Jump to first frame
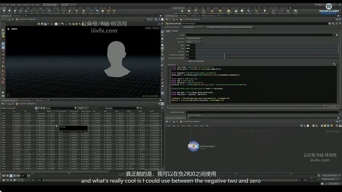This screenshot has height=192, width=342. pyautogui.click(x=4, y=175)
